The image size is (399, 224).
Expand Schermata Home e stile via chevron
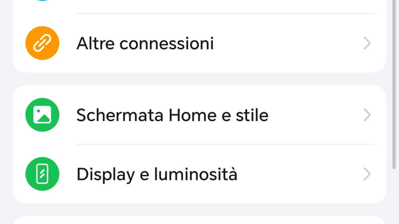(x=367, y=115)
